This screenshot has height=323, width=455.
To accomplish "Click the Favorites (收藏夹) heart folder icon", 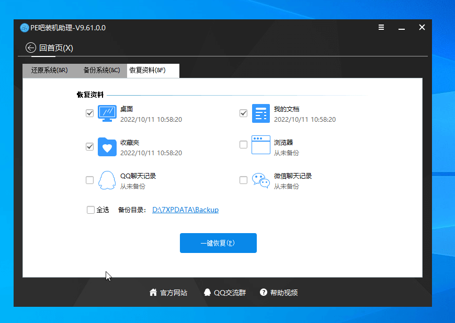I will point(107,147).
